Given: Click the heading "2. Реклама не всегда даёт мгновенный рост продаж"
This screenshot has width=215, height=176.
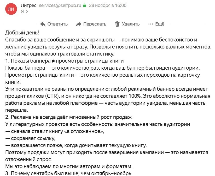Looking at the screenshot, I should click(x=69, y=117).
